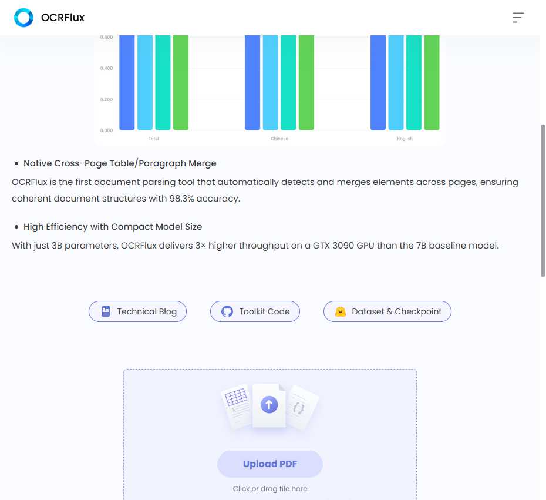Open the hamburger navigation menu

coord(518,18)
